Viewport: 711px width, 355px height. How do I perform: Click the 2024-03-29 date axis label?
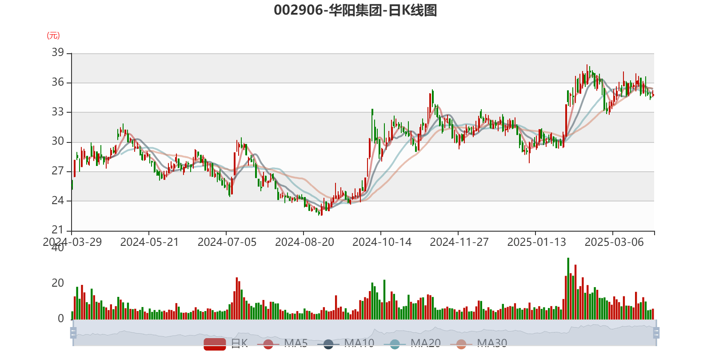click(x=72, y=242)
